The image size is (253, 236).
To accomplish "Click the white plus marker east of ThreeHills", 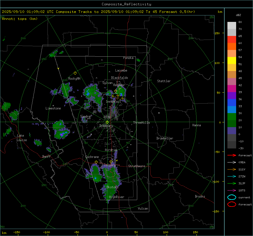I will [159, 113].
